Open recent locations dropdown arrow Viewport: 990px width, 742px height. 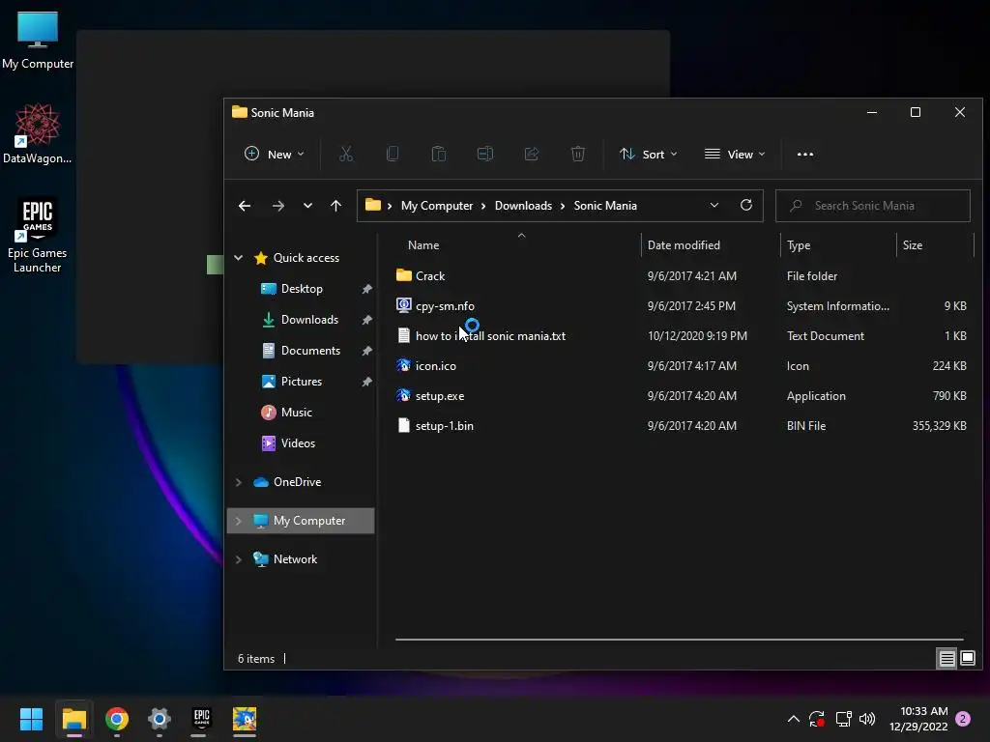[x=307, y=206]
